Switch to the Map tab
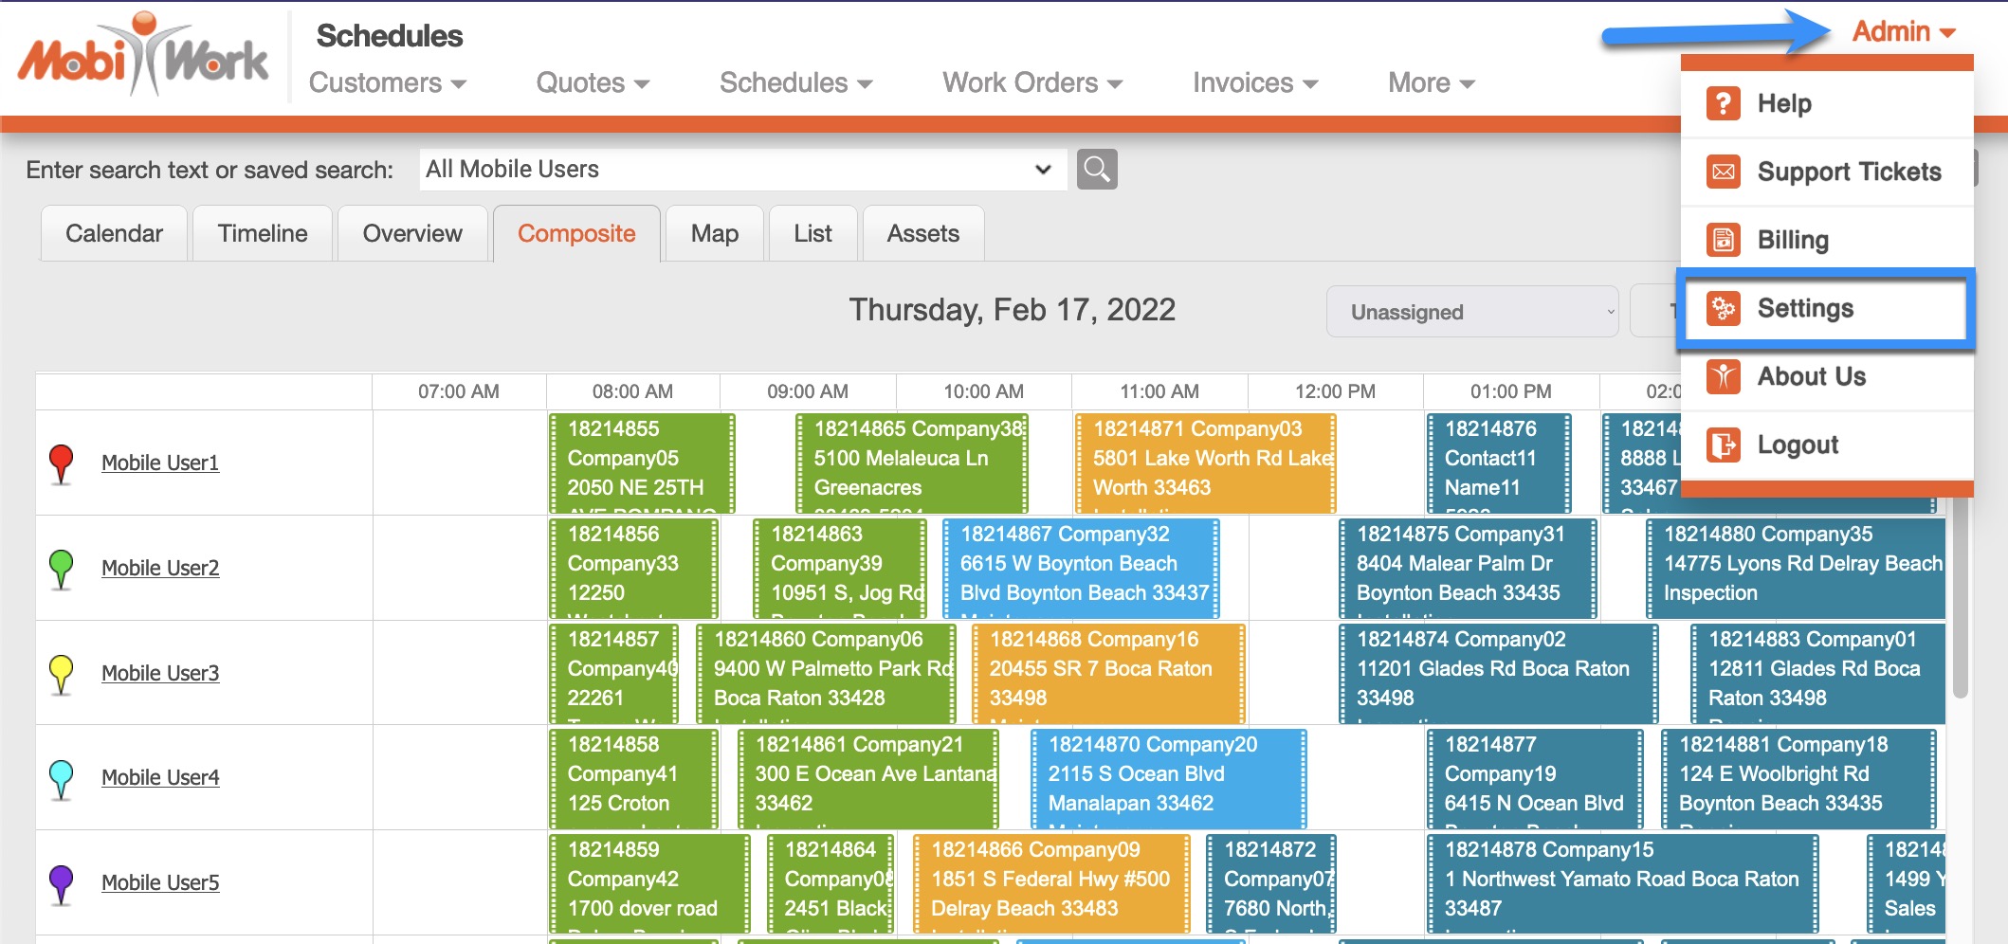The width and height of the screenshot is (2008, 944). (714, 234)
